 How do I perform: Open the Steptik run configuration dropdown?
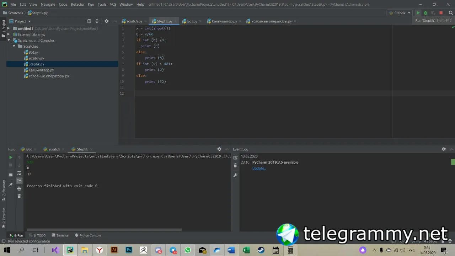(400, 13)
